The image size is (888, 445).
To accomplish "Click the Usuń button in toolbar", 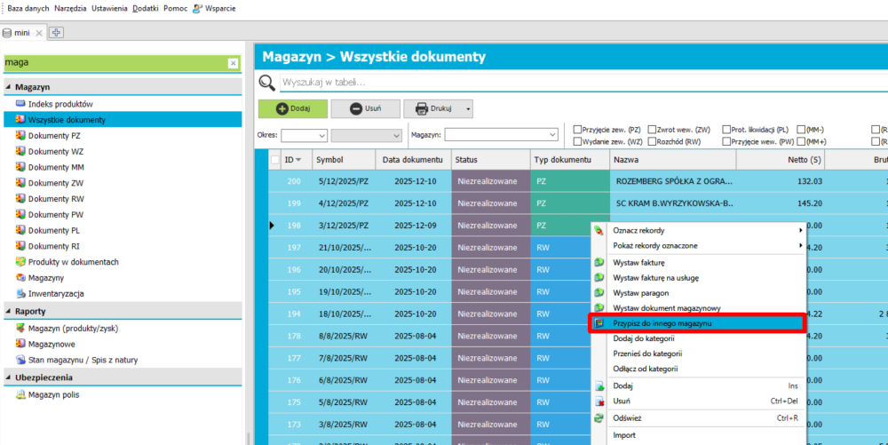I will click(365, 108).
